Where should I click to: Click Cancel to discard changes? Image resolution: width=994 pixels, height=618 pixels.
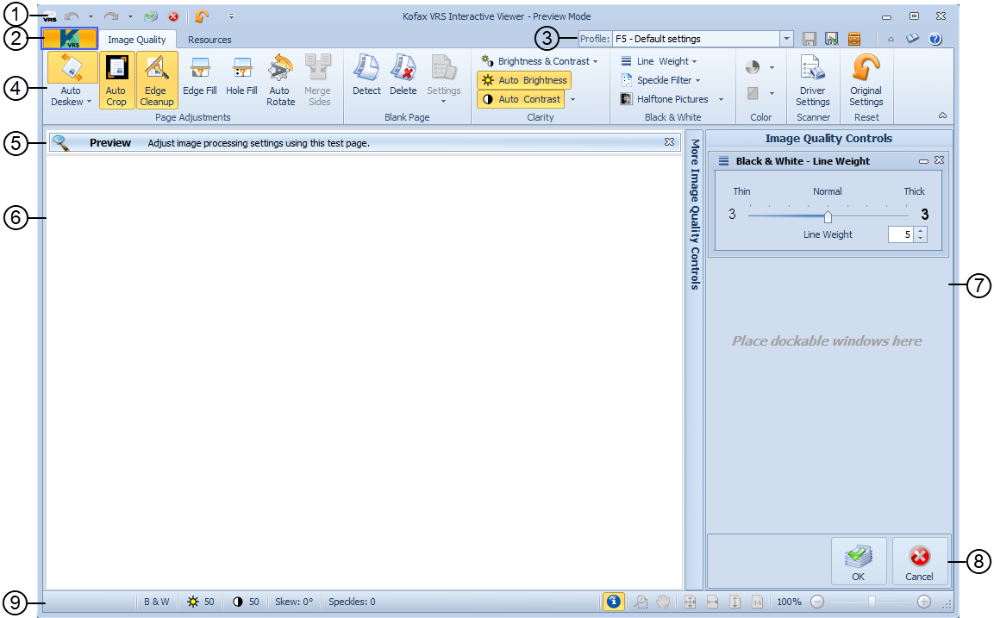[x=919, y=562]
